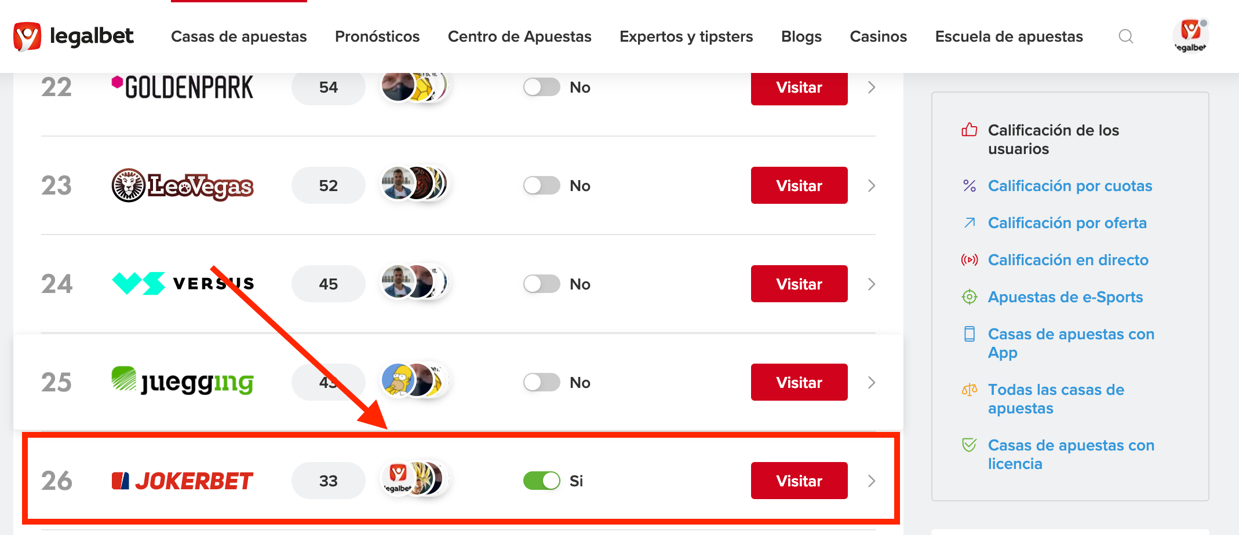1239x535 pixels.
Task: Expand the Versus row chevron
Action: [x=871, y=284]
